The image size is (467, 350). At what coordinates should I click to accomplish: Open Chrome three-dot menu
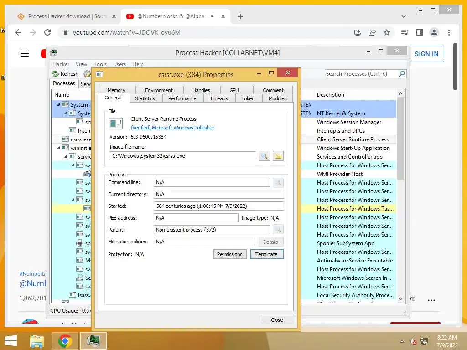click(x=449, y=32)
